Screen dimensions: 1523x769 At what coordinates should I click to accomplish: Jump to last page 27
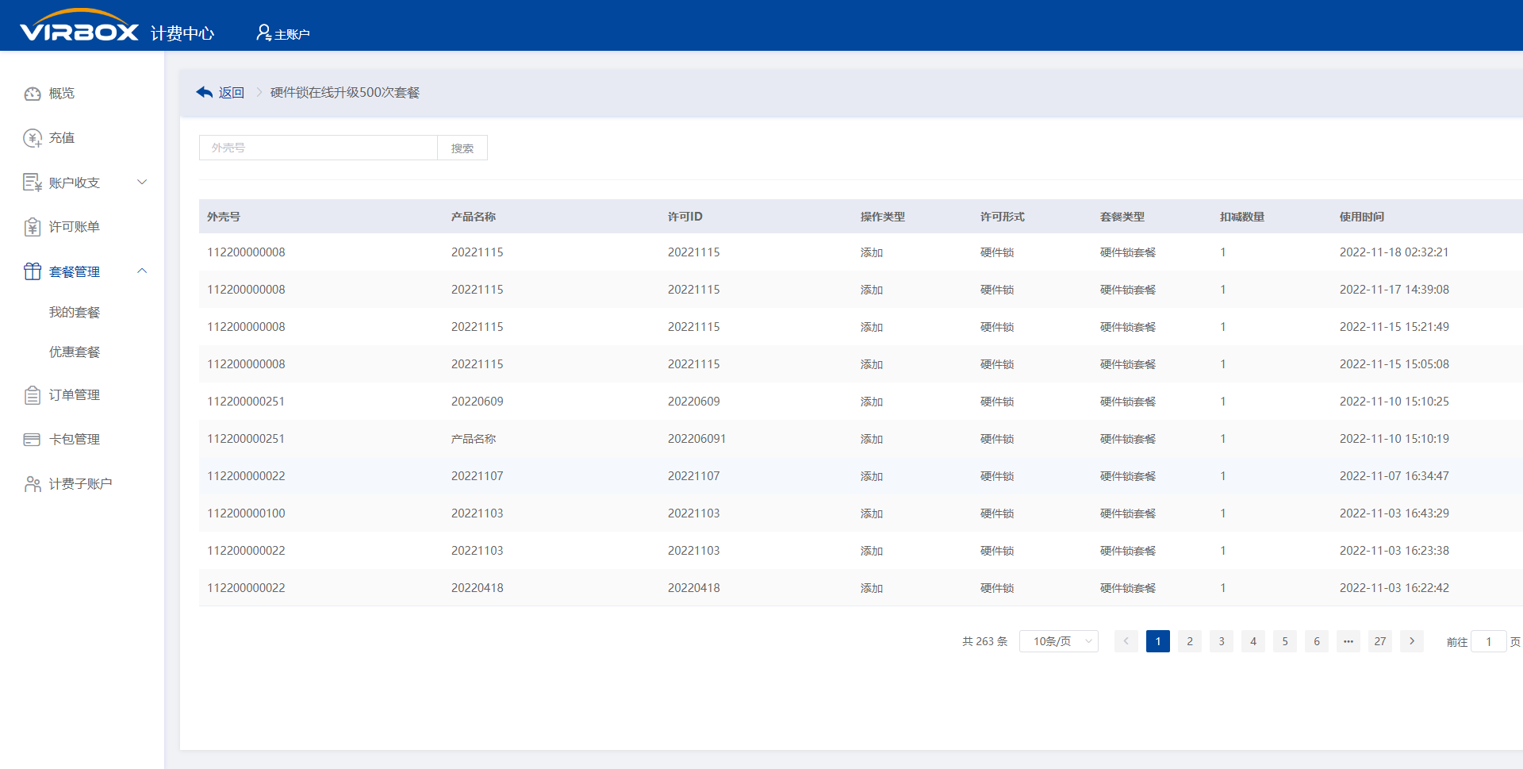[x=1380, y=641]
